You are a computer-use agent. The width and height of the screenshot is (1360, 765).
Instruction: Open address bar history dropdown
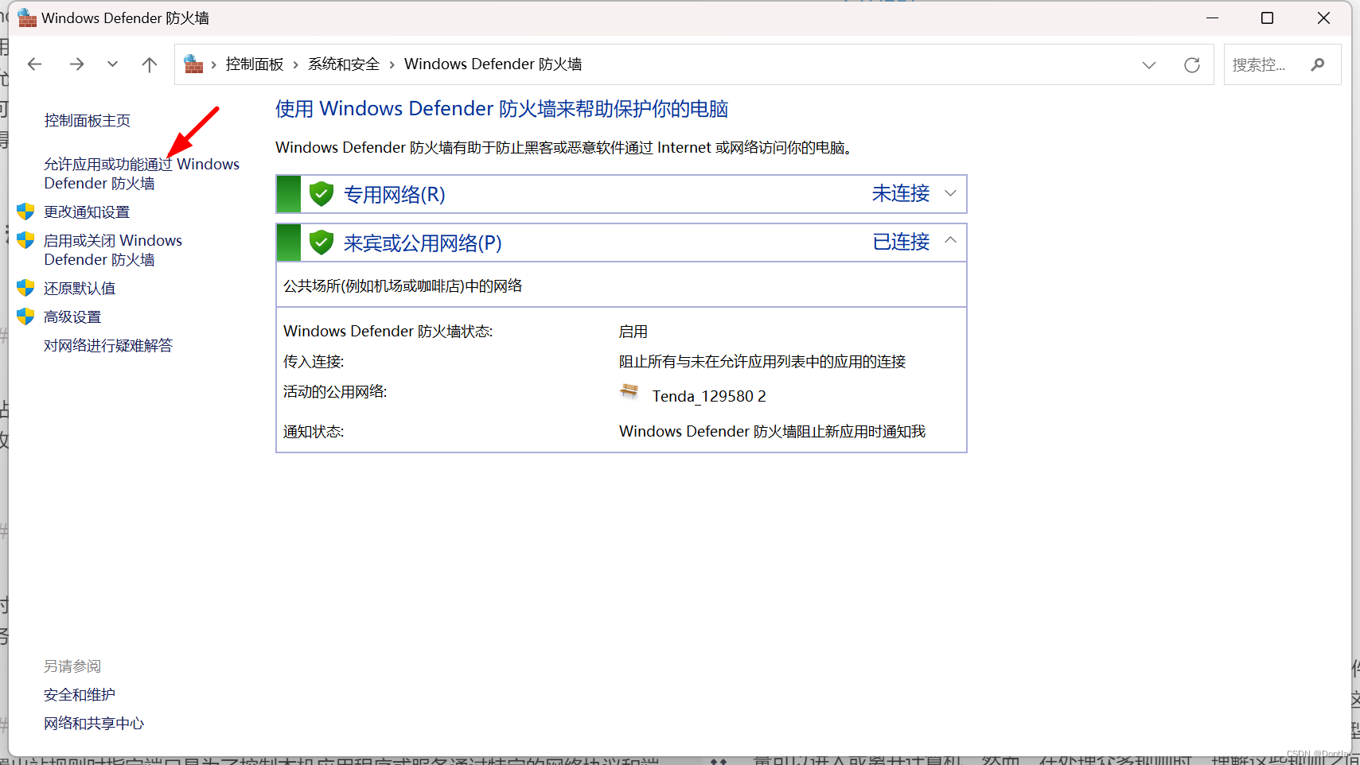coord(1148,65)
